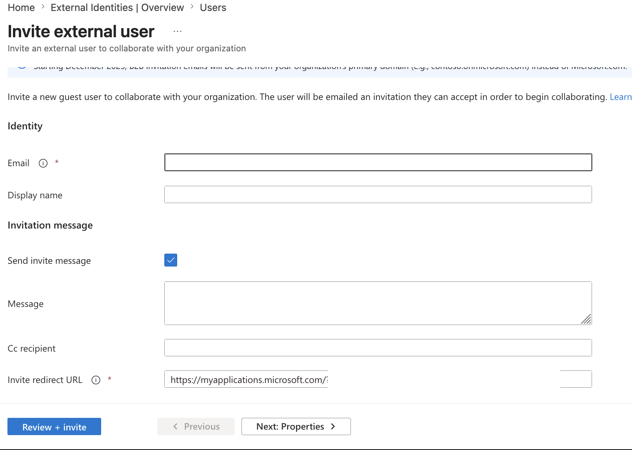Click the Review + invite button
Viewport: 632px width, 450px height.
pos(54,426)
